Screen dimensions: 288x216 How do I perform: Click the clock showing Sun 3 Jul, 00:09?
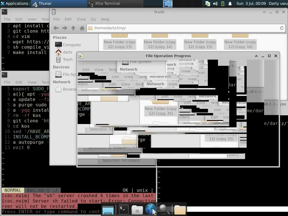[x=251, y=3]
